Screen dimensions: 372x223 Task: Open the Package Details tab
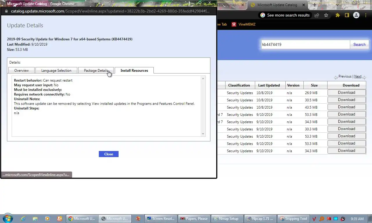96,70
